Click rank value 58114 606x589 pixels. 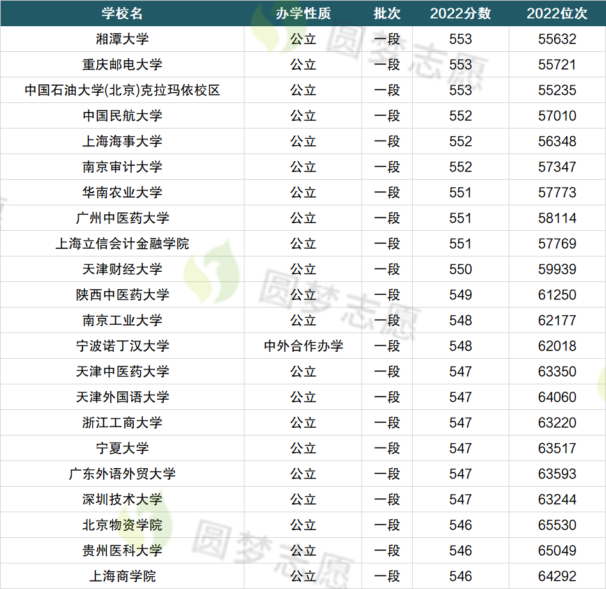pos(557,218)
